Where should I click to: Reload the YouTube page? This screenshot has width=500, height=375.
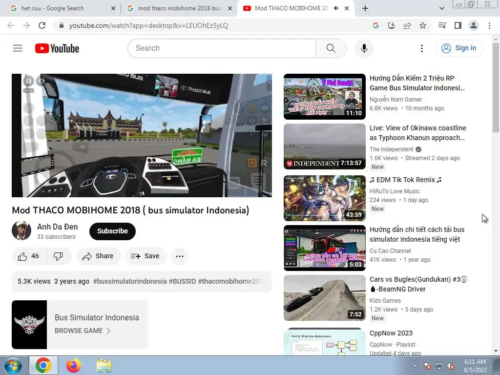click(42, 25)
